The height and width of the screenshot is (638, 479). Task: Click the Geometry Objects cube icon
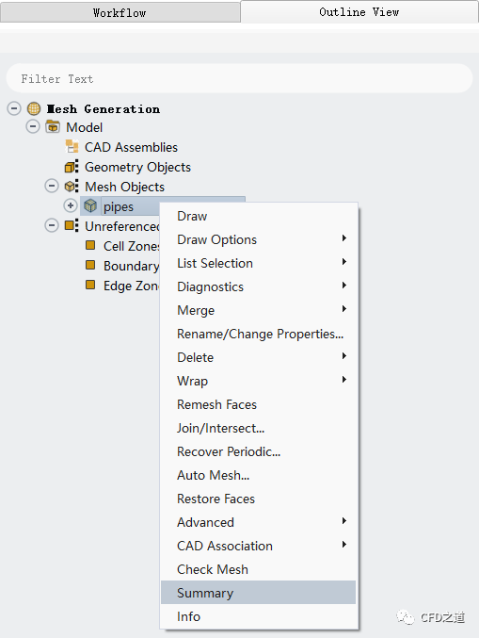72,167
